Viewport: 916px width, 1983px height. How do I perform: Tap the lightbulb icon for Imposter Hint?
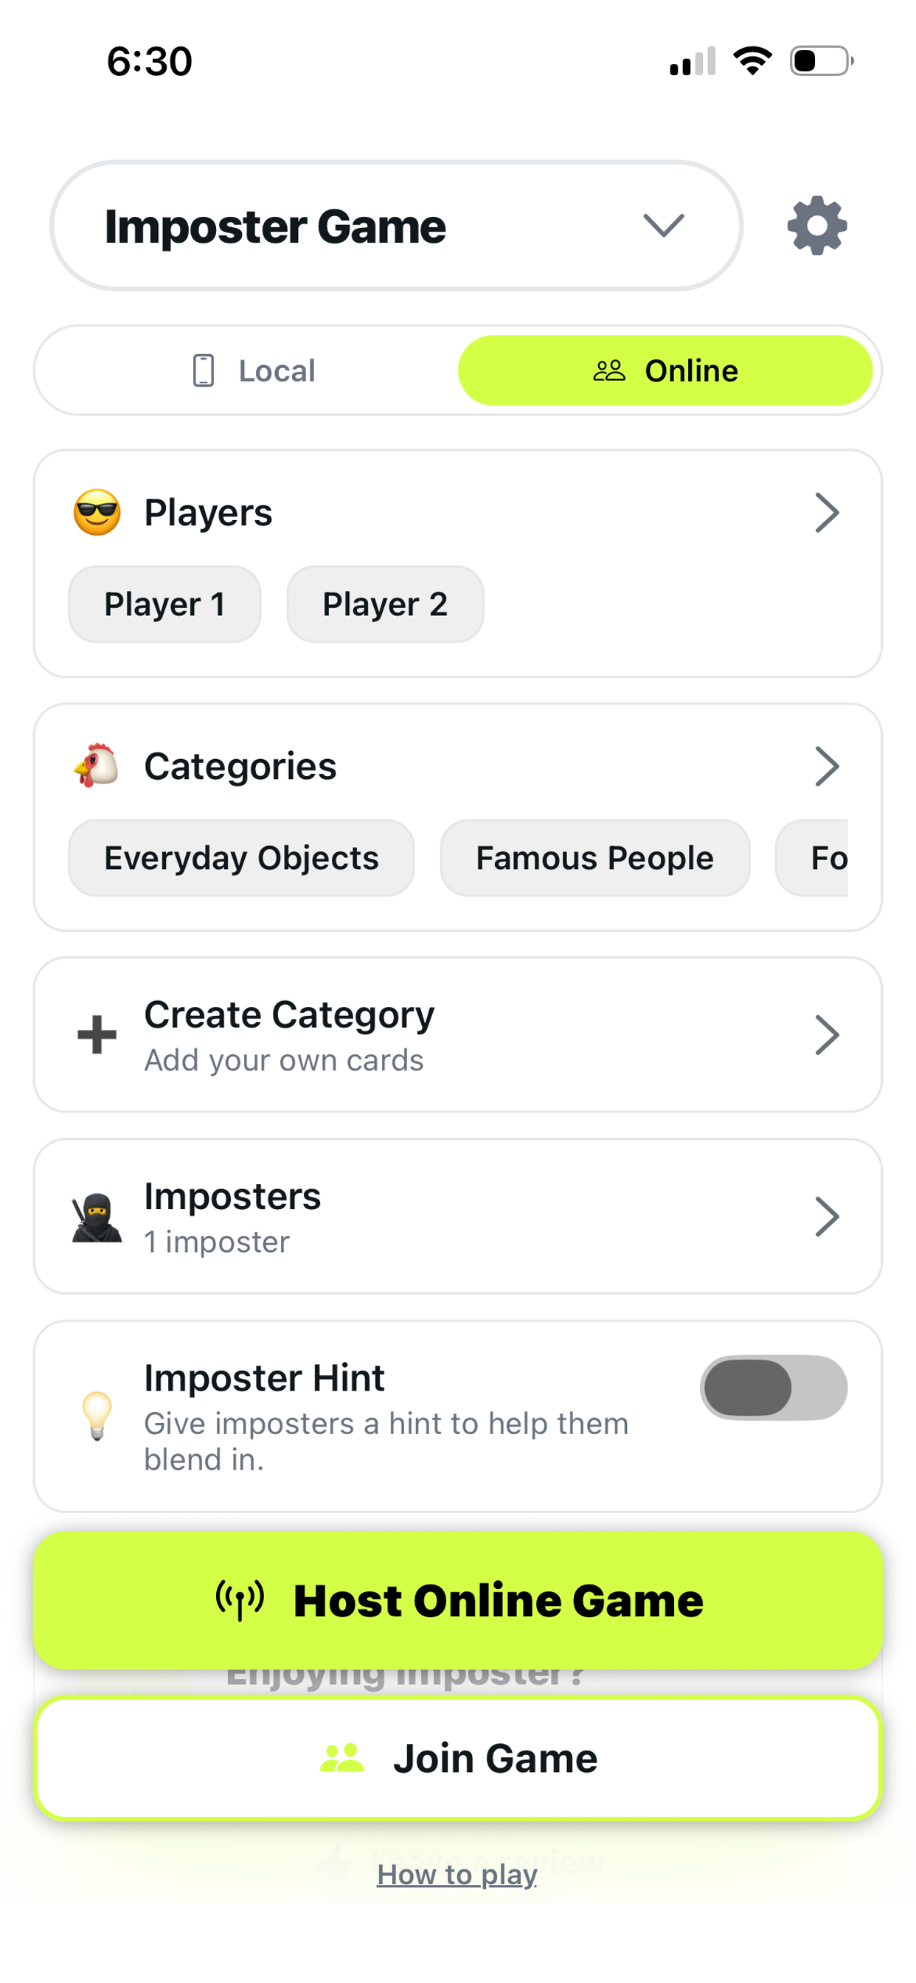click(x=97, y=1415)
